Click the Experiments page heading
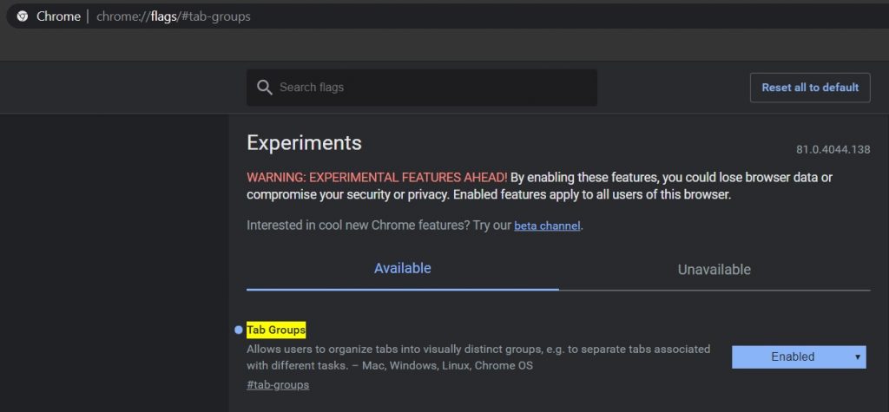Screen dimensions: 889x412 304,143
